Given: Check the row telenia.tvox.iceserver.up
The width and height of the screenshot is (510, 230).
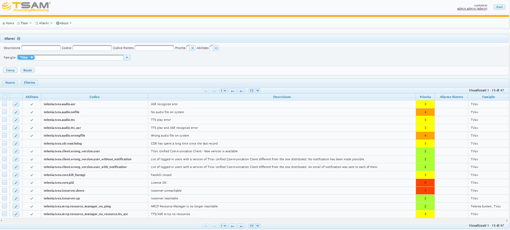Looking at the screenshot, I should click(5, 198).
